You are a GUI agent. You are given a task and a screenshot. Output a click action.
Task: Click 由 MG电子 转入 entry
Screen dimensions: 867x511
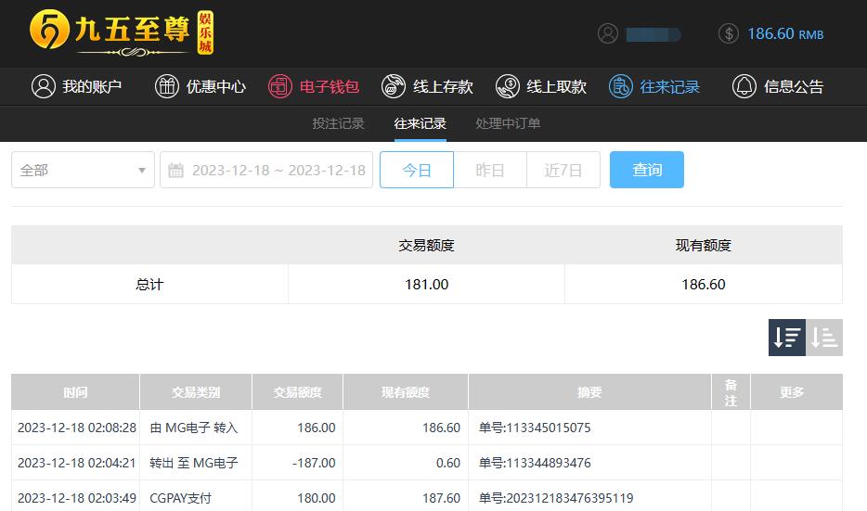point(193,428)
